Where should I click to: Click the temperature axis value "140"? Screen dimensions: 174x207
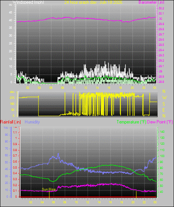click(162, 132)
